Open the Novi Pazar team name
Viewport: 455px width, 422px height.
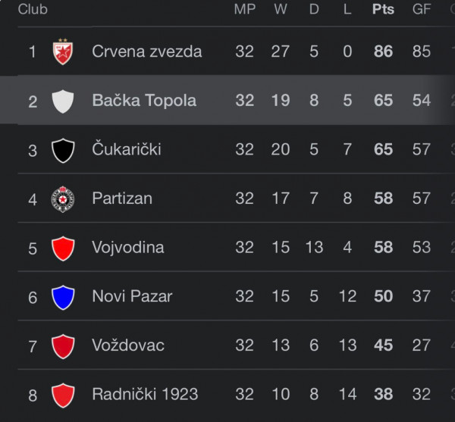[132, 296]
